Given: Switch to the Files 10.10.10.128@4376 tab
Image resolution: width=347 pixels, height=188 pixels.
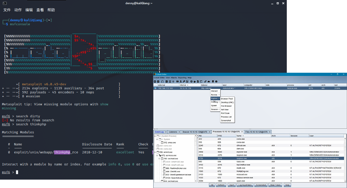Looking at the screenshot, I should 256,132.
